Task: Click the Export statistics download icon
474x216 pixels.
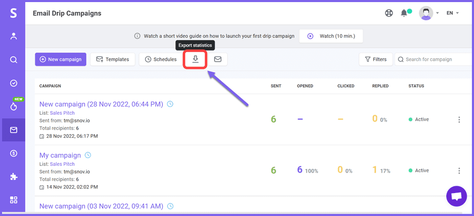Action: (196, 59)
